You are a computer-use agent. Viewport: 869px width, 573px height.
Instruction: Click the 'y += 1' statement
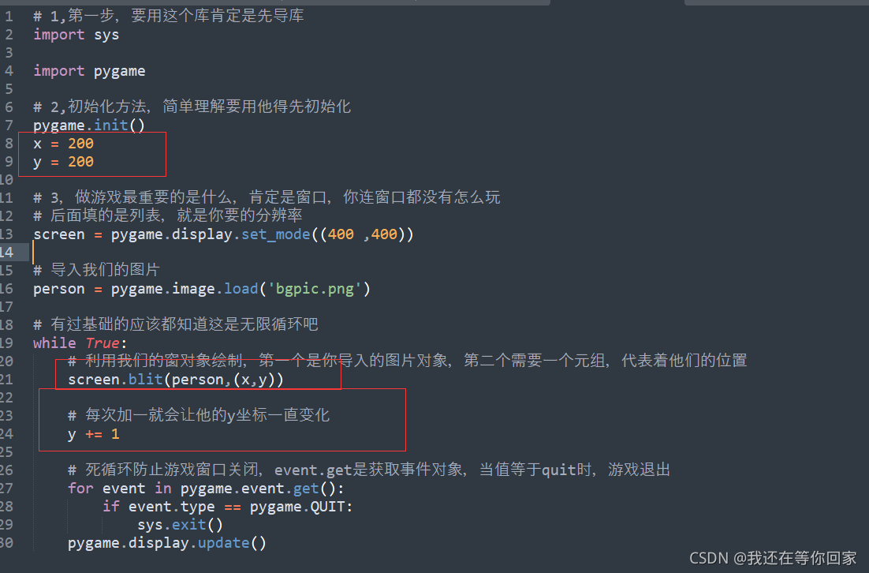click(x=93, y=434)
